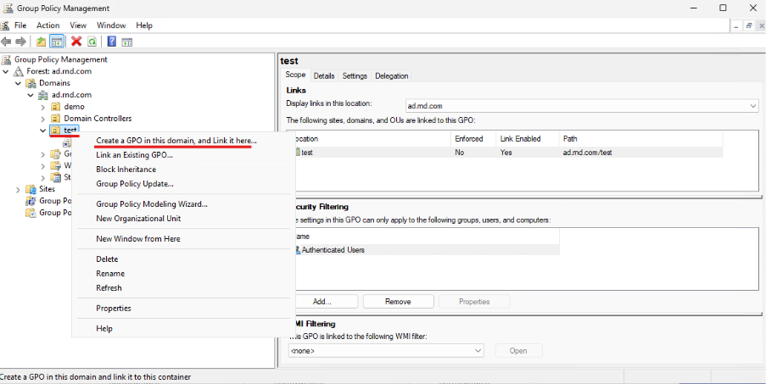
Task: Open the Settings tab
Action: point(355,75)
